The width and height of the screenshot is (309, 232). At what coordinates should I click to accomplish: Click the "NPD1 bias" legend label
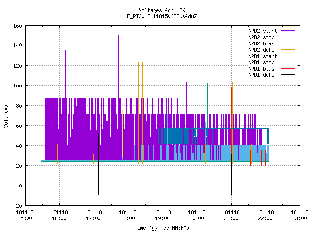tap(261, 69)
